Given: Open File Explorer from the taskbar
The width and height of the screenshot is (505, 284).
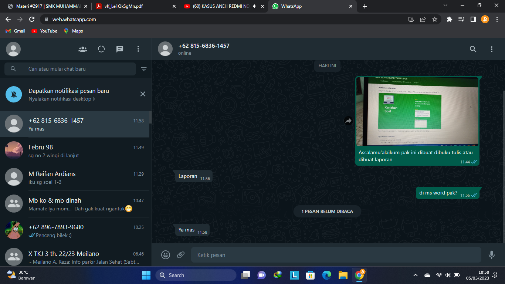Looking at the screenshot, I should (343, 275).
